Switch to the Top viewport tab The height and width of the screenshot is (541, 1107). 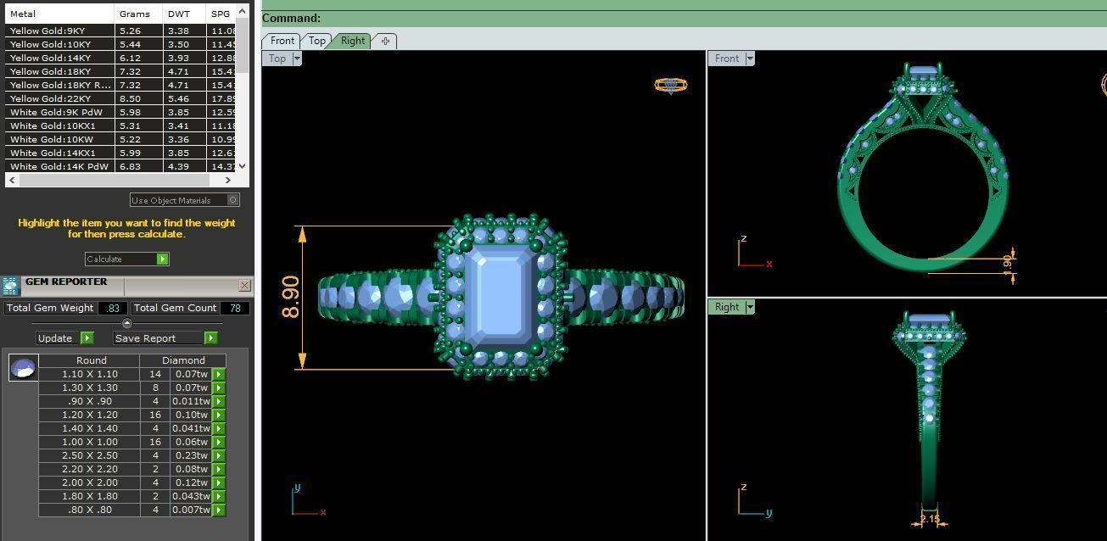point(316,41)
